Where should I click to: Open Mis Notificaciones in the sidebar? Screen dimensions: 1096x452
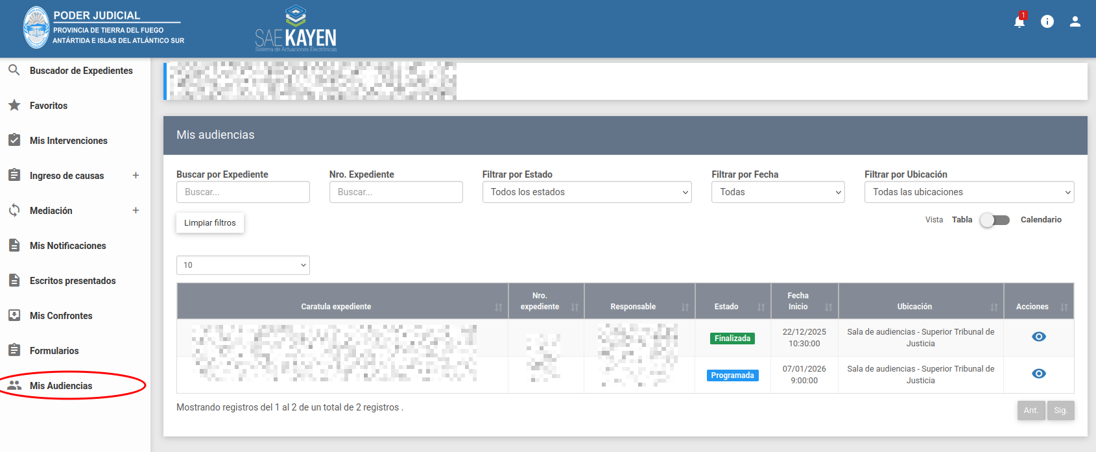tap(67, 246)
